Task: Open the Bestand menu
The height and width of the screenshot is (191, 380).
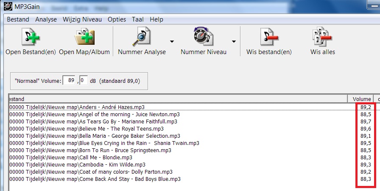Action: (18, 19)
